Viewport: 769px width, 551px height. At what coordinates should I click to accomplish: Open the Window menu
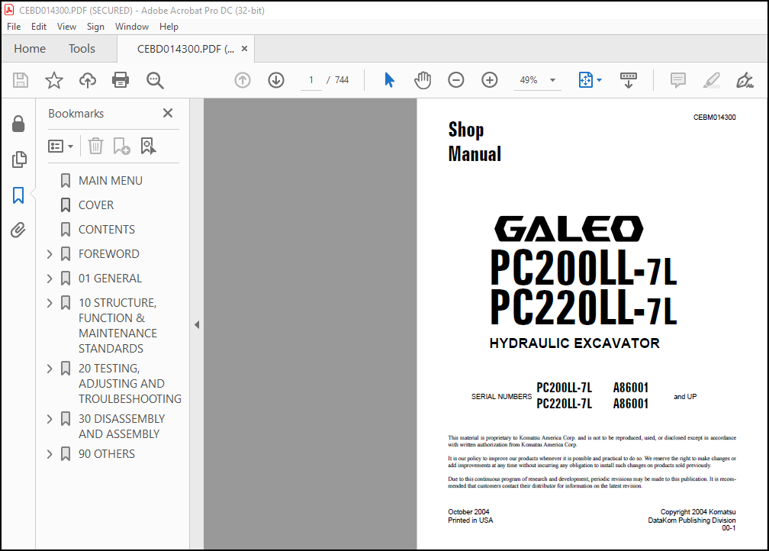tap(132, 27)
